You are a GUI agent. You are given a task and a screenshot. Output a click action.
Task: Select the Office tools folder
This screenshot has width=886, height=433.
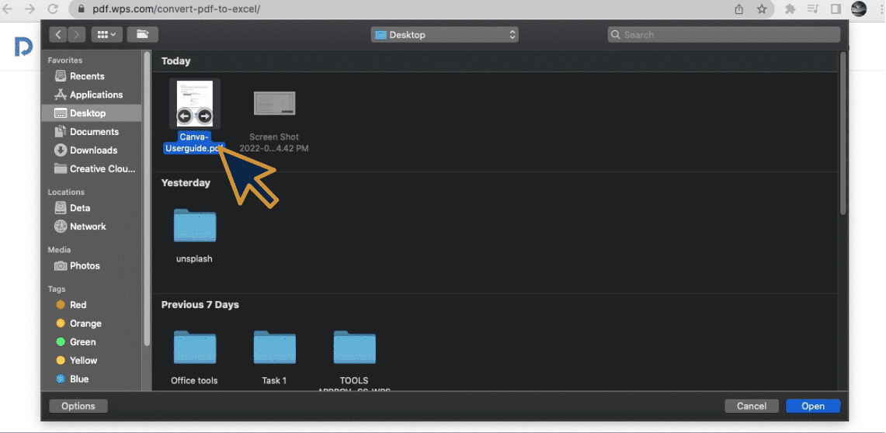tap(194, 348)
